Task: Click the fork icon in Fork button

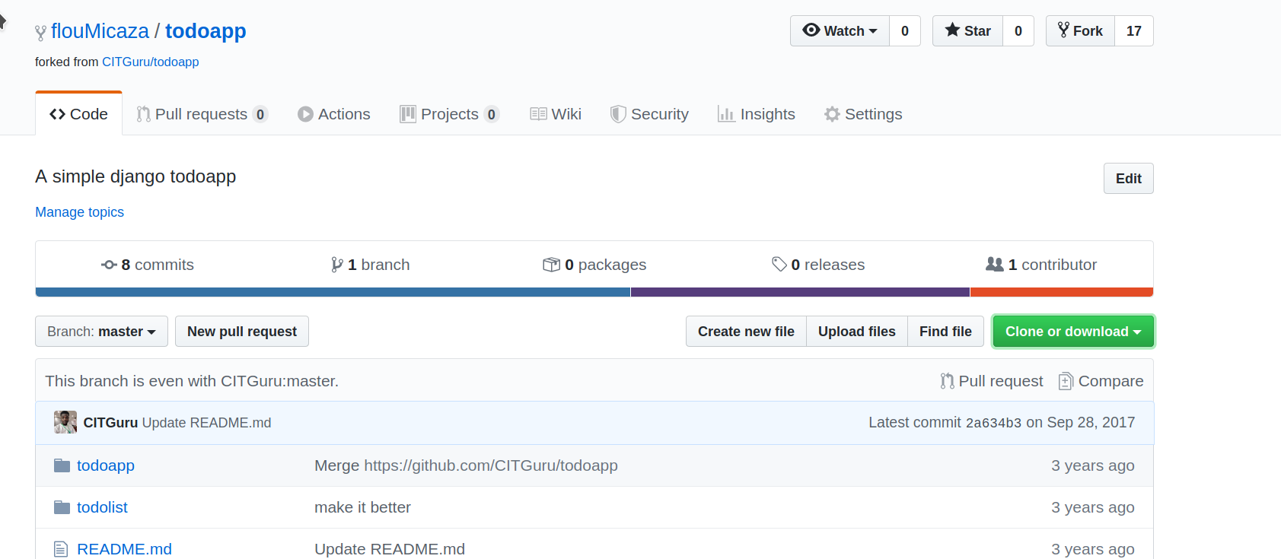Action: 1063,30
